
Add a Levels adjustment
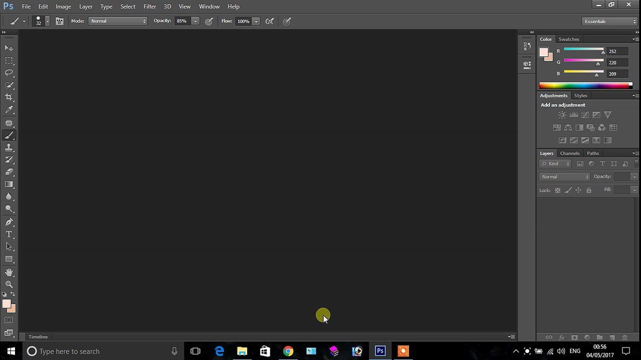574,115
